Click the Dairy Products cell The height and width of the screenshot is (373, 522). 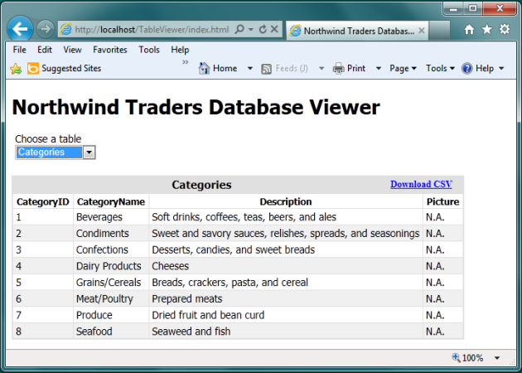click(111, 266)
